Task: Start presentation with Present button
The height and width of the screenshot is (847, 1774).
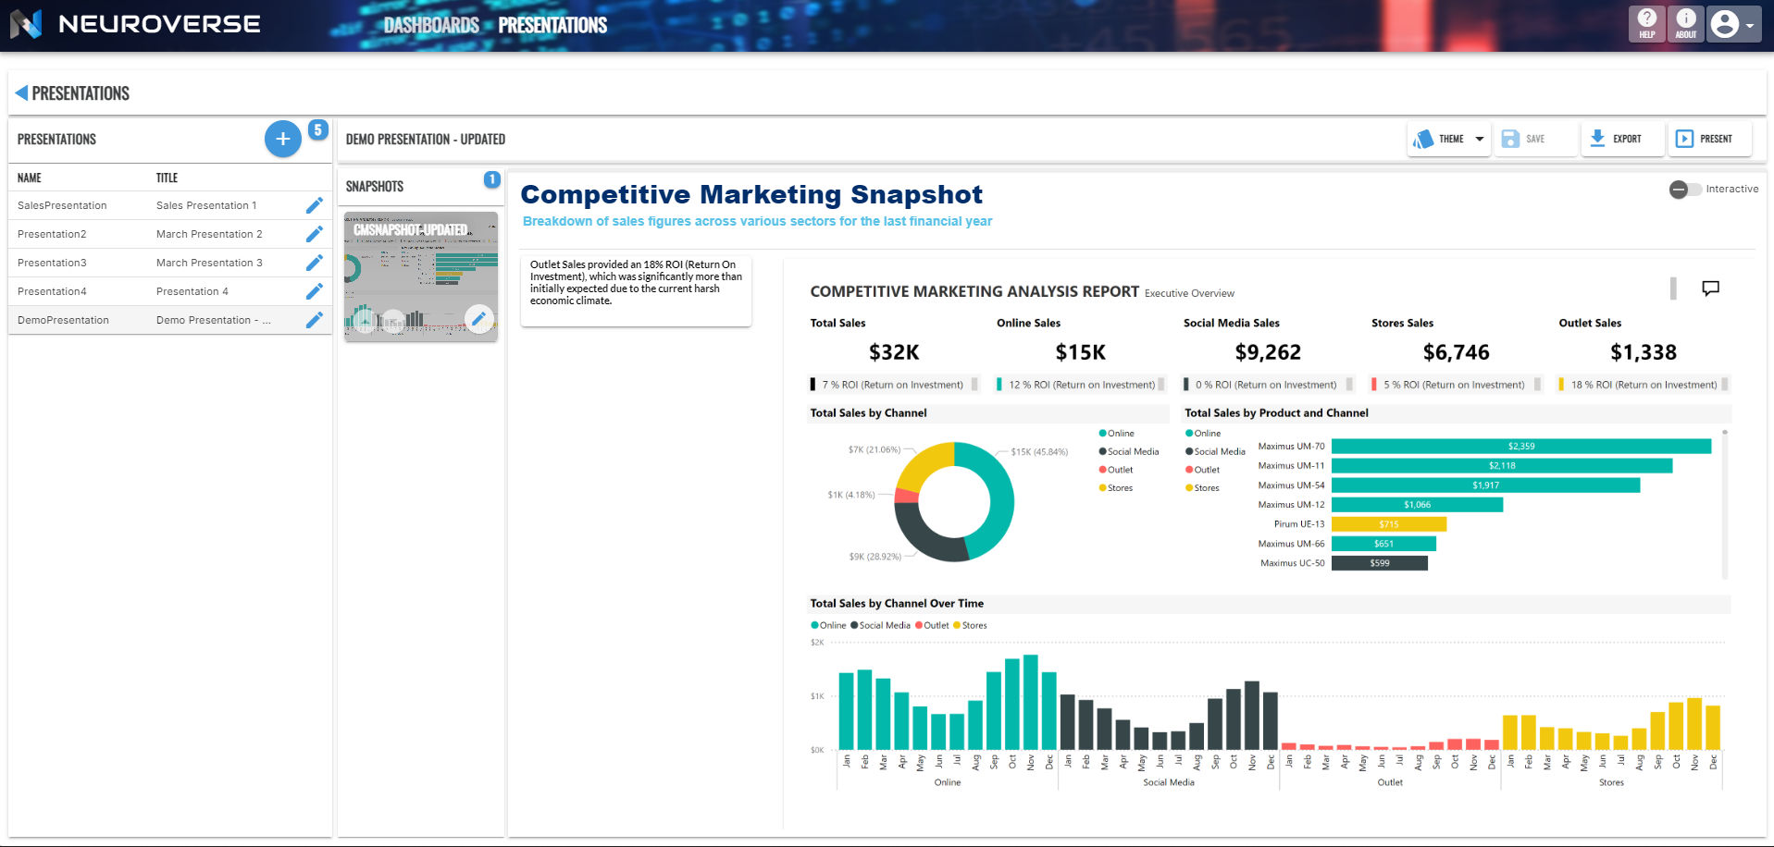Action: click(x=1709, y=139)
